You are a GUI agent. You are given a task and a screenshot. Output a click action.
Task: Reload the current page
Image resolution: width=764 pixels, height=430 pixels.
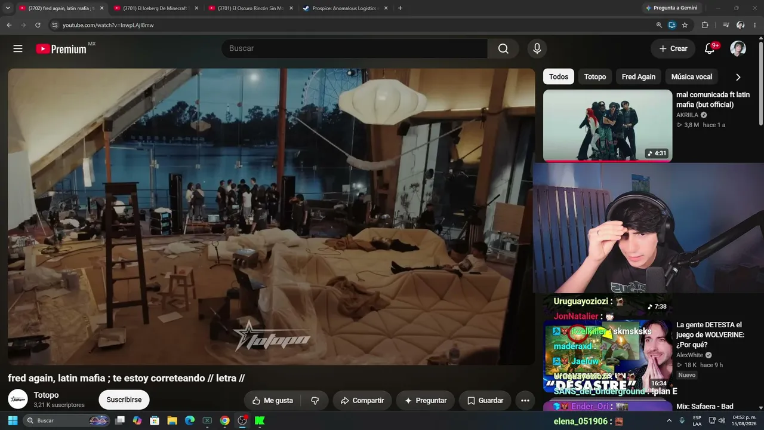[38, 25]
